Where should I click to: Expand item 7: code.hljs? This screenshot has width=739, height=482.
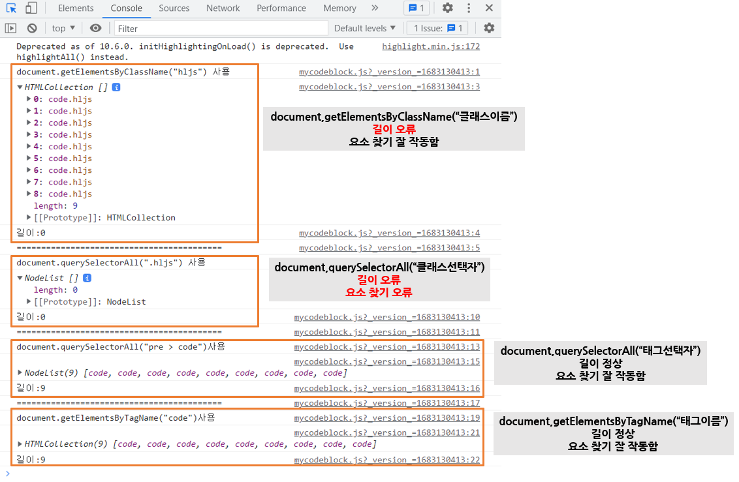(29, 182)
